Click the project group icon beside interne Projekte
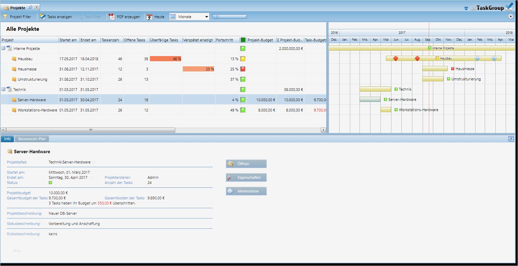The height and width of the screenshot is (266, 518). click(x=9, y=48)
